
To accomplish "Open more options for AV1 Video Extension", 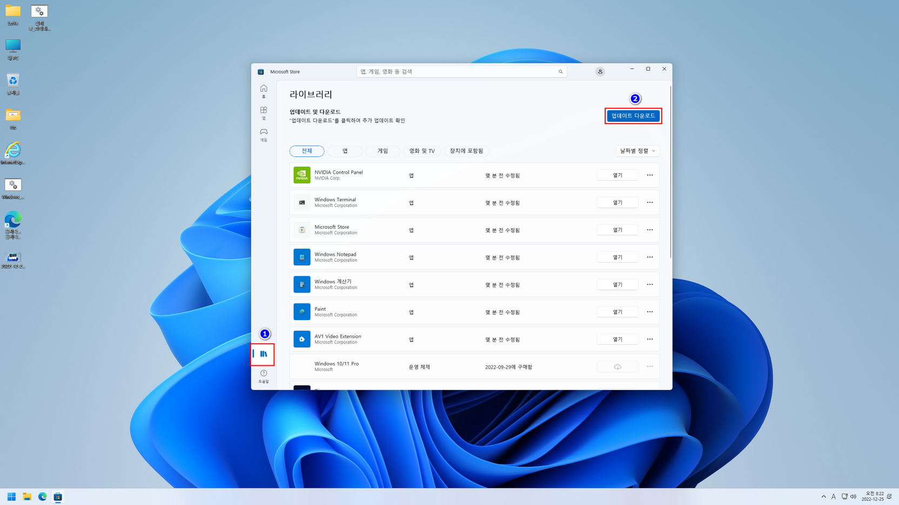I will tap(650, 339).
